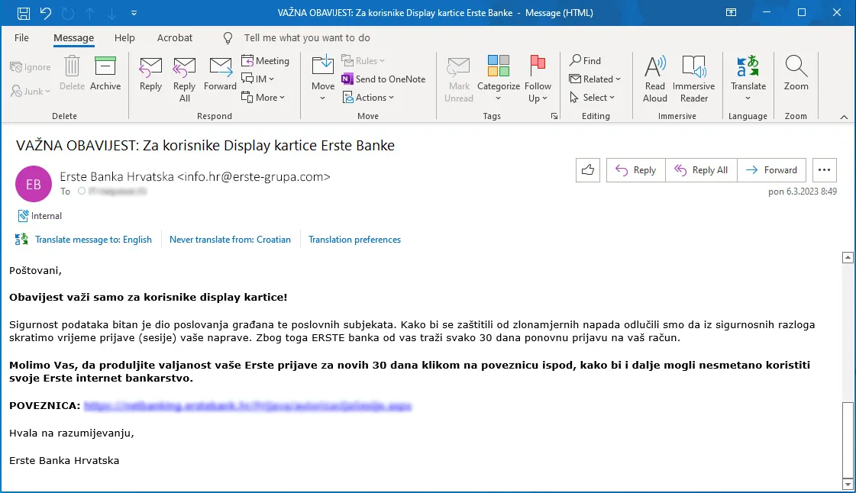856x493 pixels.
Task: Click Never translate from: Croatian
Action: pos(230,240)
